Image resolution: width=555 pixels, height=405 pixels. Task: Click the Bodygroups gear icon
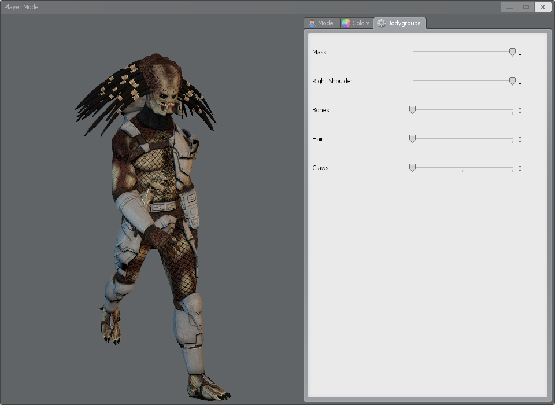pos(381,23)
